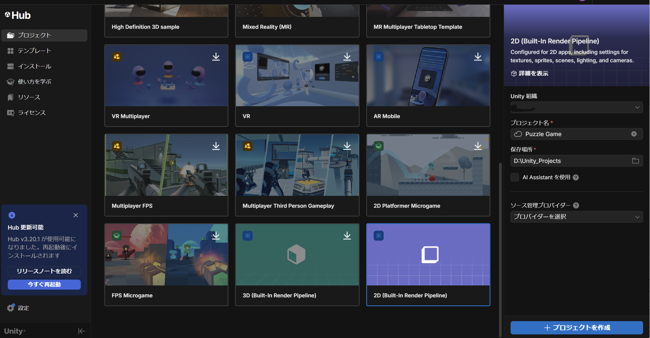
Task: Collapse the sidebar with arrow icon
Action: (x=81, y=331)
